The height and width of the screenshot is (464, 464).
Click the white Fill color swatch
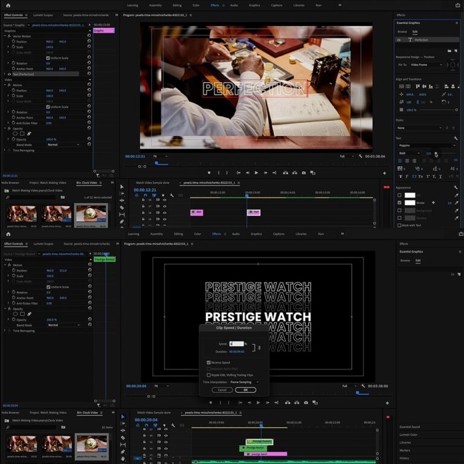tap(410, 195)
